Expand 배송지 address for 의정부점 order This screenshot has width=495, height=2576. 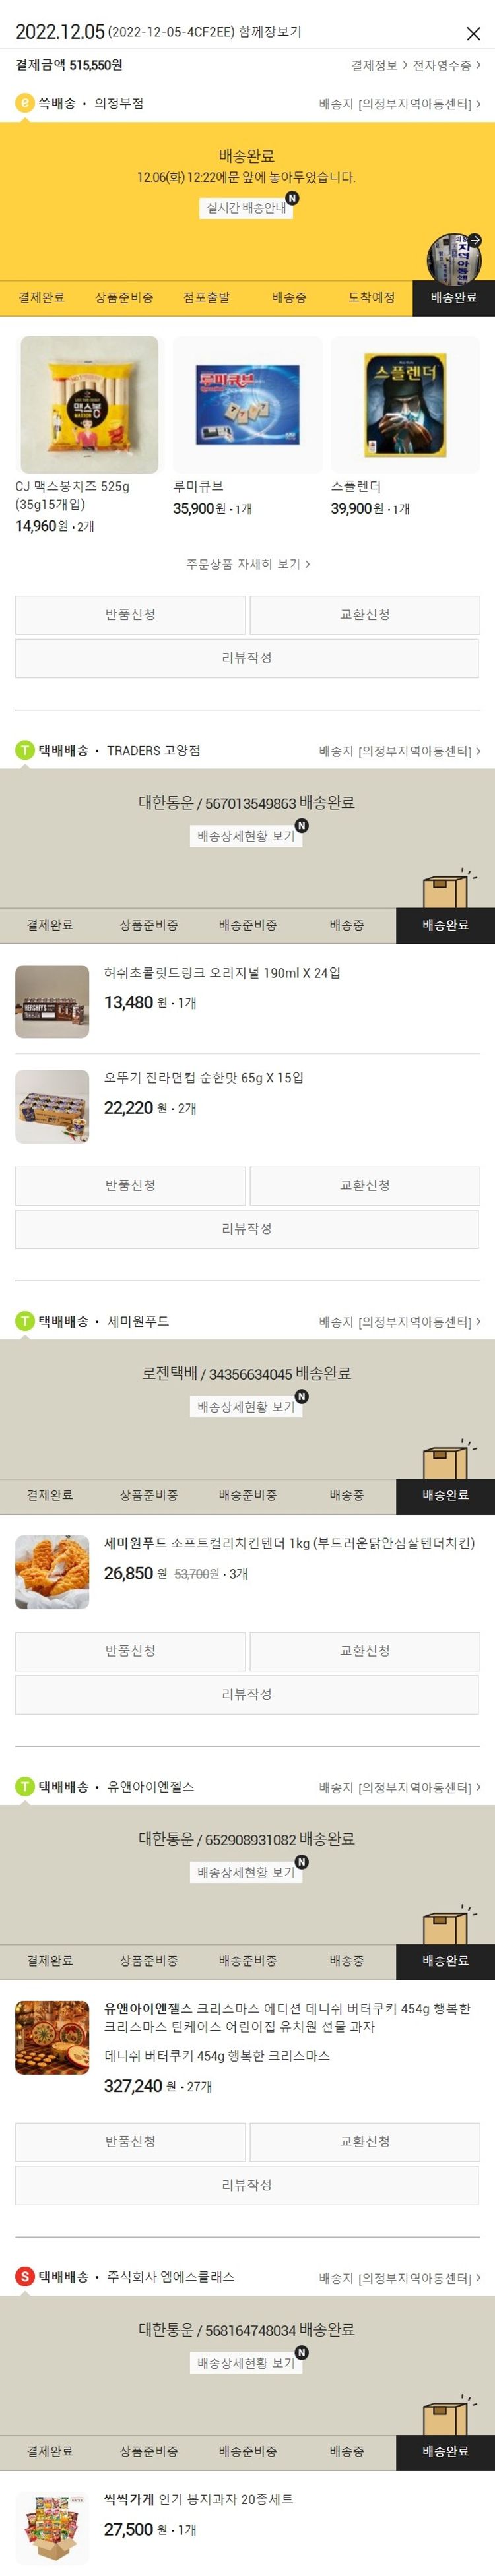point(400,104)
